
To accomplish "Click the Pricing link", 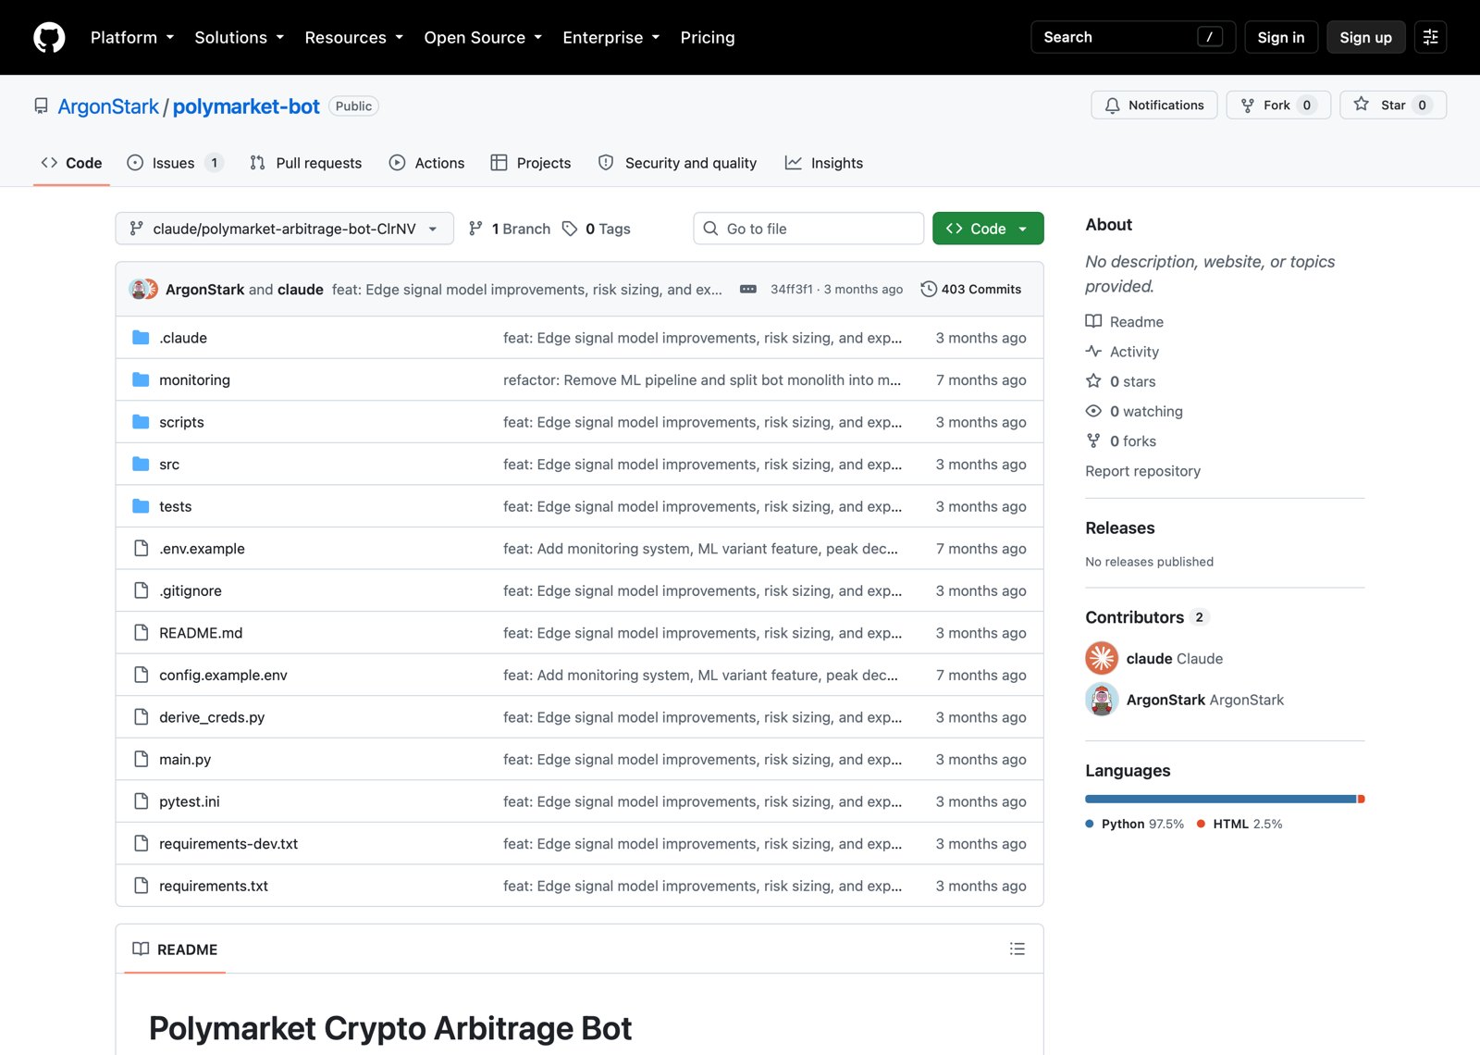I will (x=708, y=37).
